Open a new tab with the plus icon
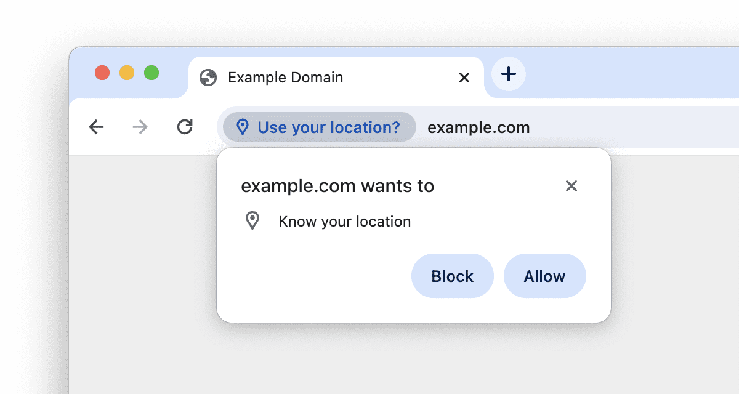Image resolution: width=739 pixels, height=394 pixels. click(508, 74)
